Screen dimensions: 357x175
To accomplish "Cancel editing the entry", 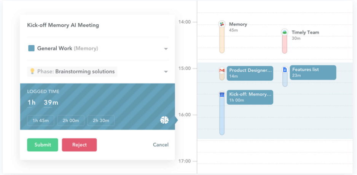I will pyautogui.click(x=161, y=145).
